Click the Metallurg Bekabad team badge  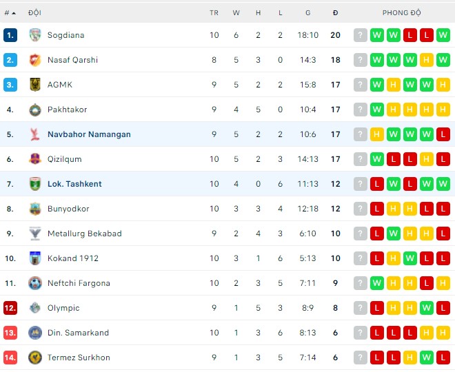35,234
